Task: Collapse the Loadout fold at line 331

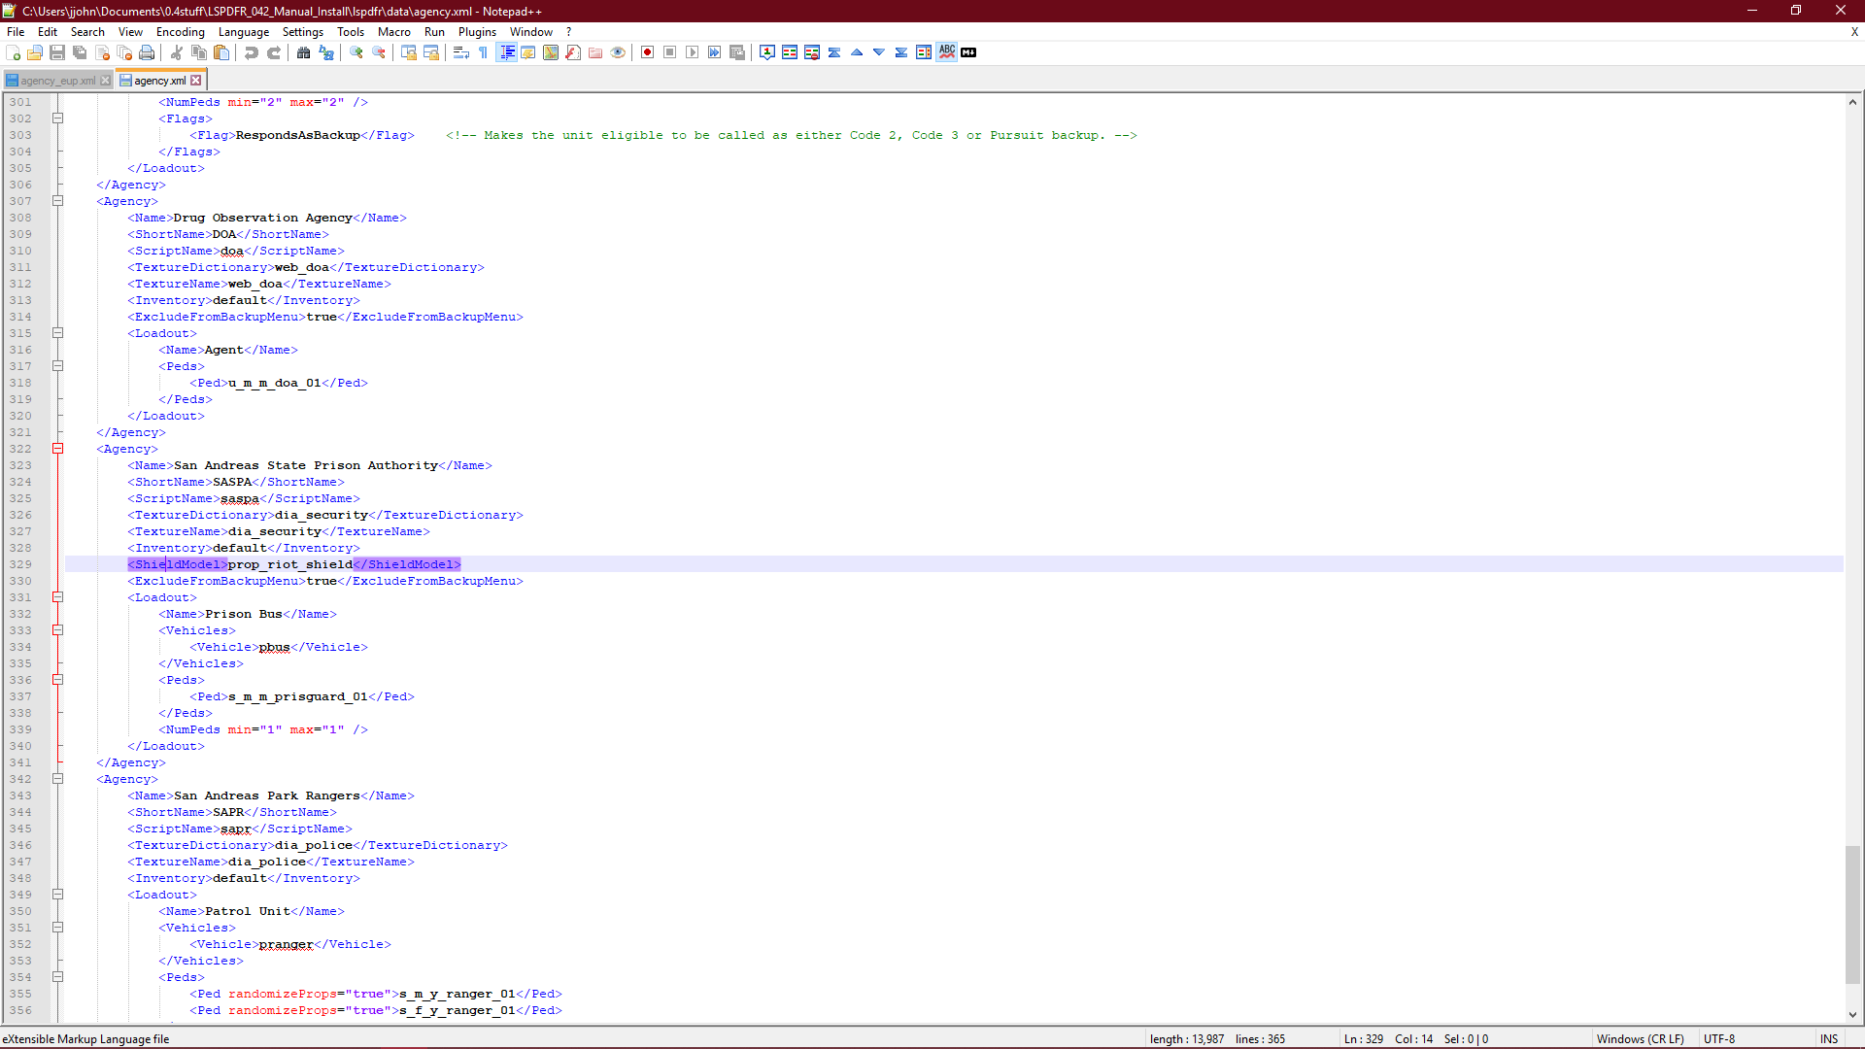Action: point(58,597)
